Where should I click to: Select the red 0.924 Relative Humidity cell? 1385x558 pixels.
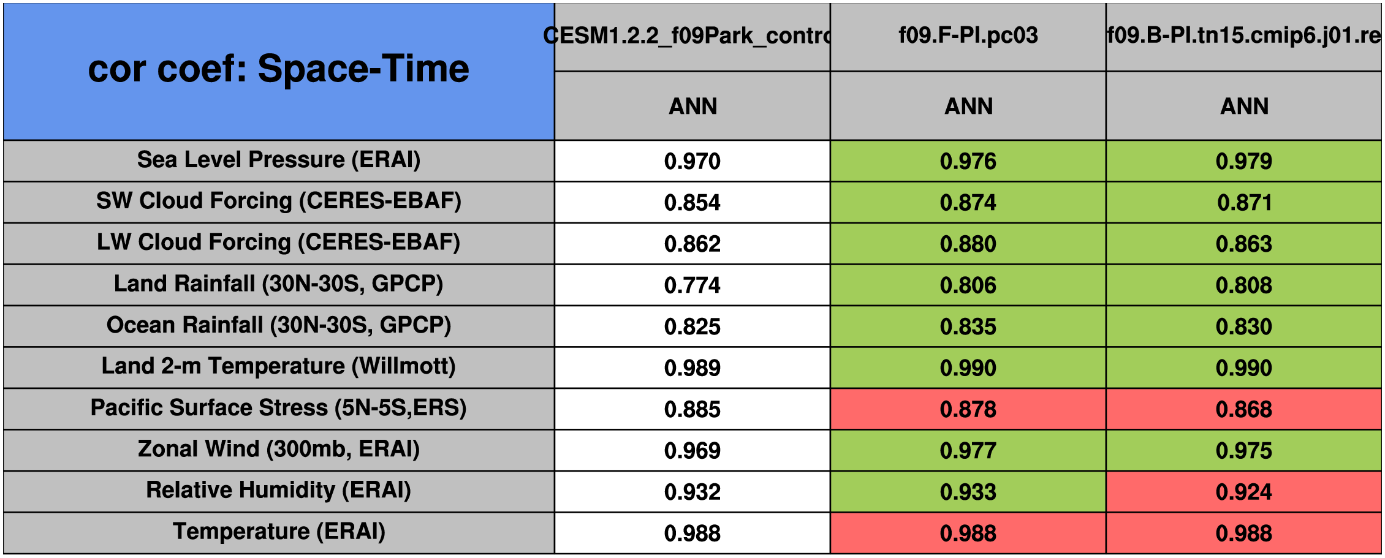click(x=1243, y=492)
